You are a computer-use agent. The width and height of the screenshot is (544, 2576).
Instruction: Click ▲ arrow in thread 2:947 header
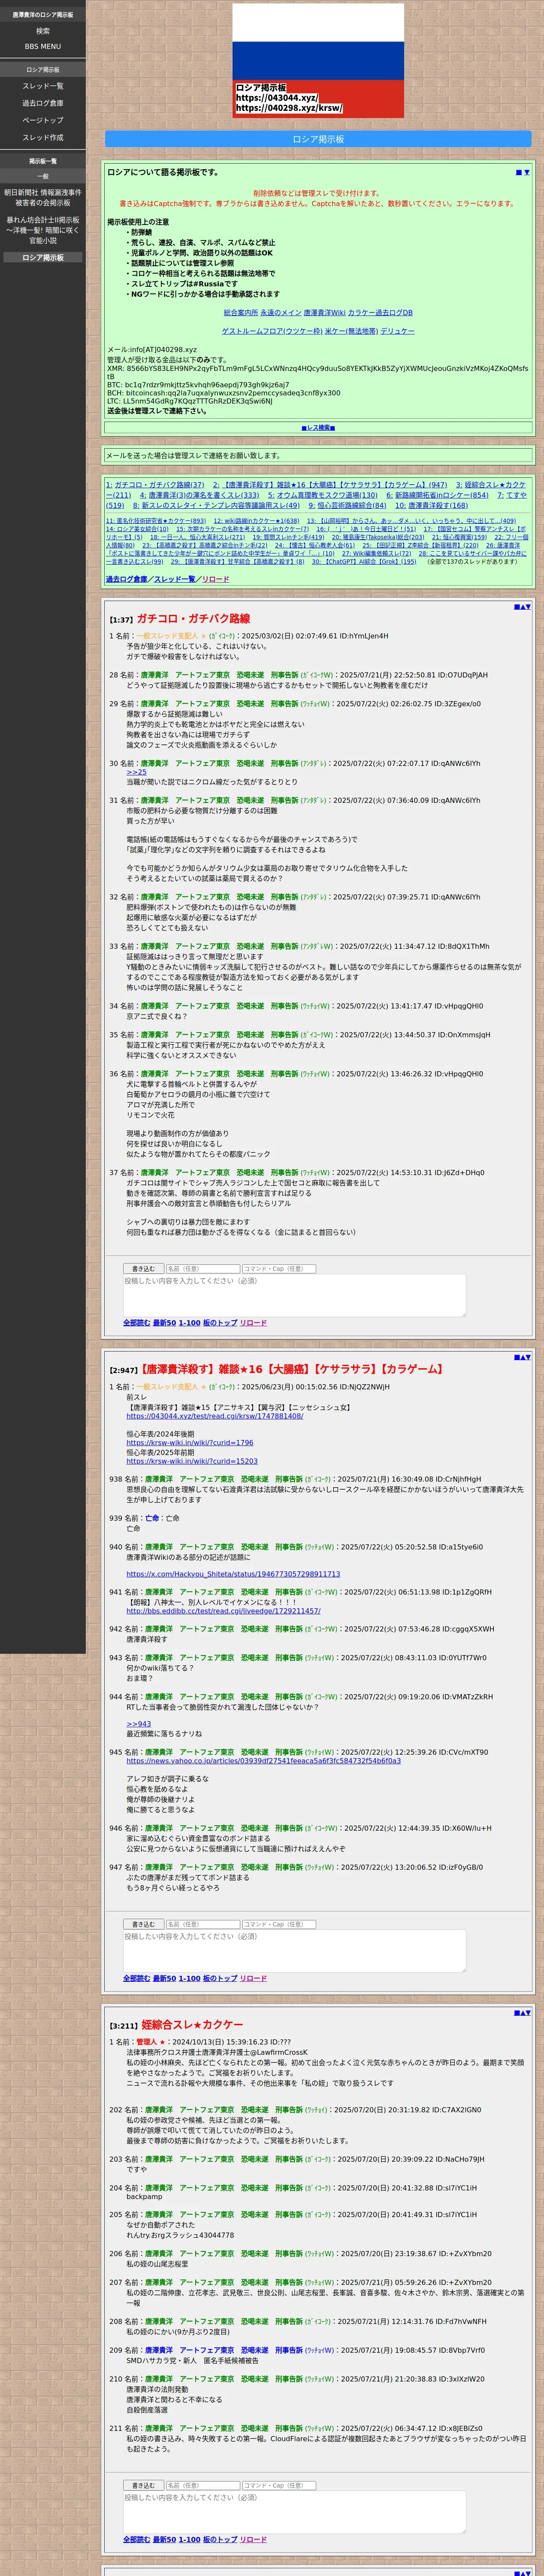pos(522,1357)
